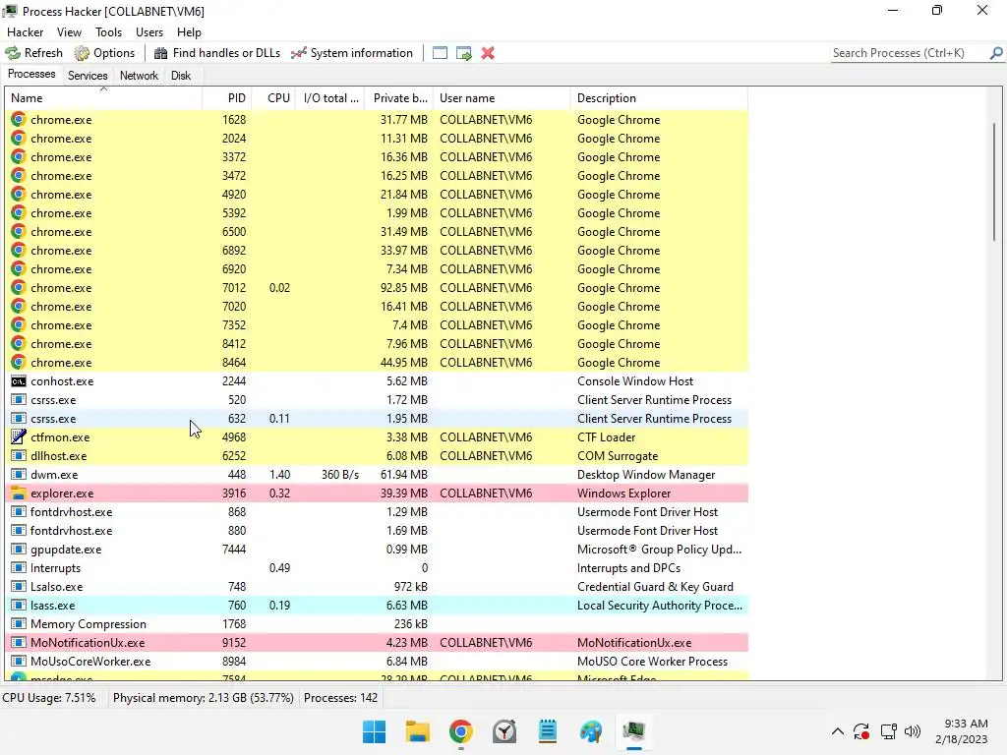Sort by the I/O total column header

click(x=330, y=98)
